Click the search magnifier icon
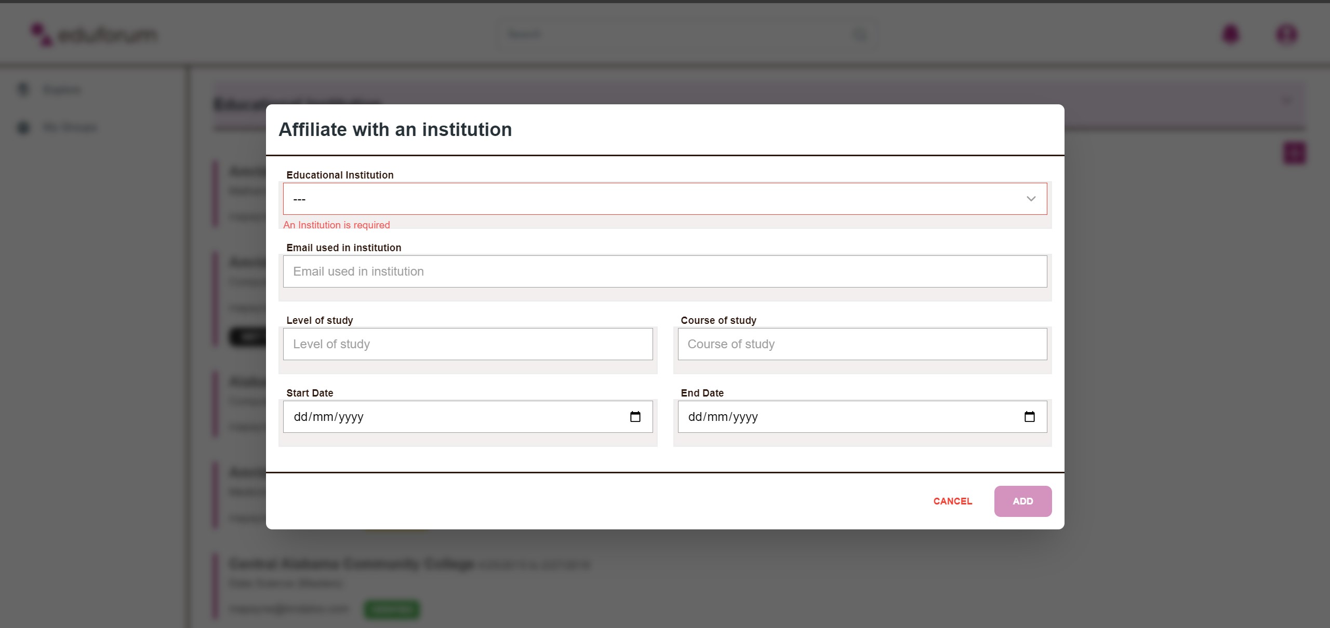The height and width of the screenshot is (628, 1330). point(860,35)
